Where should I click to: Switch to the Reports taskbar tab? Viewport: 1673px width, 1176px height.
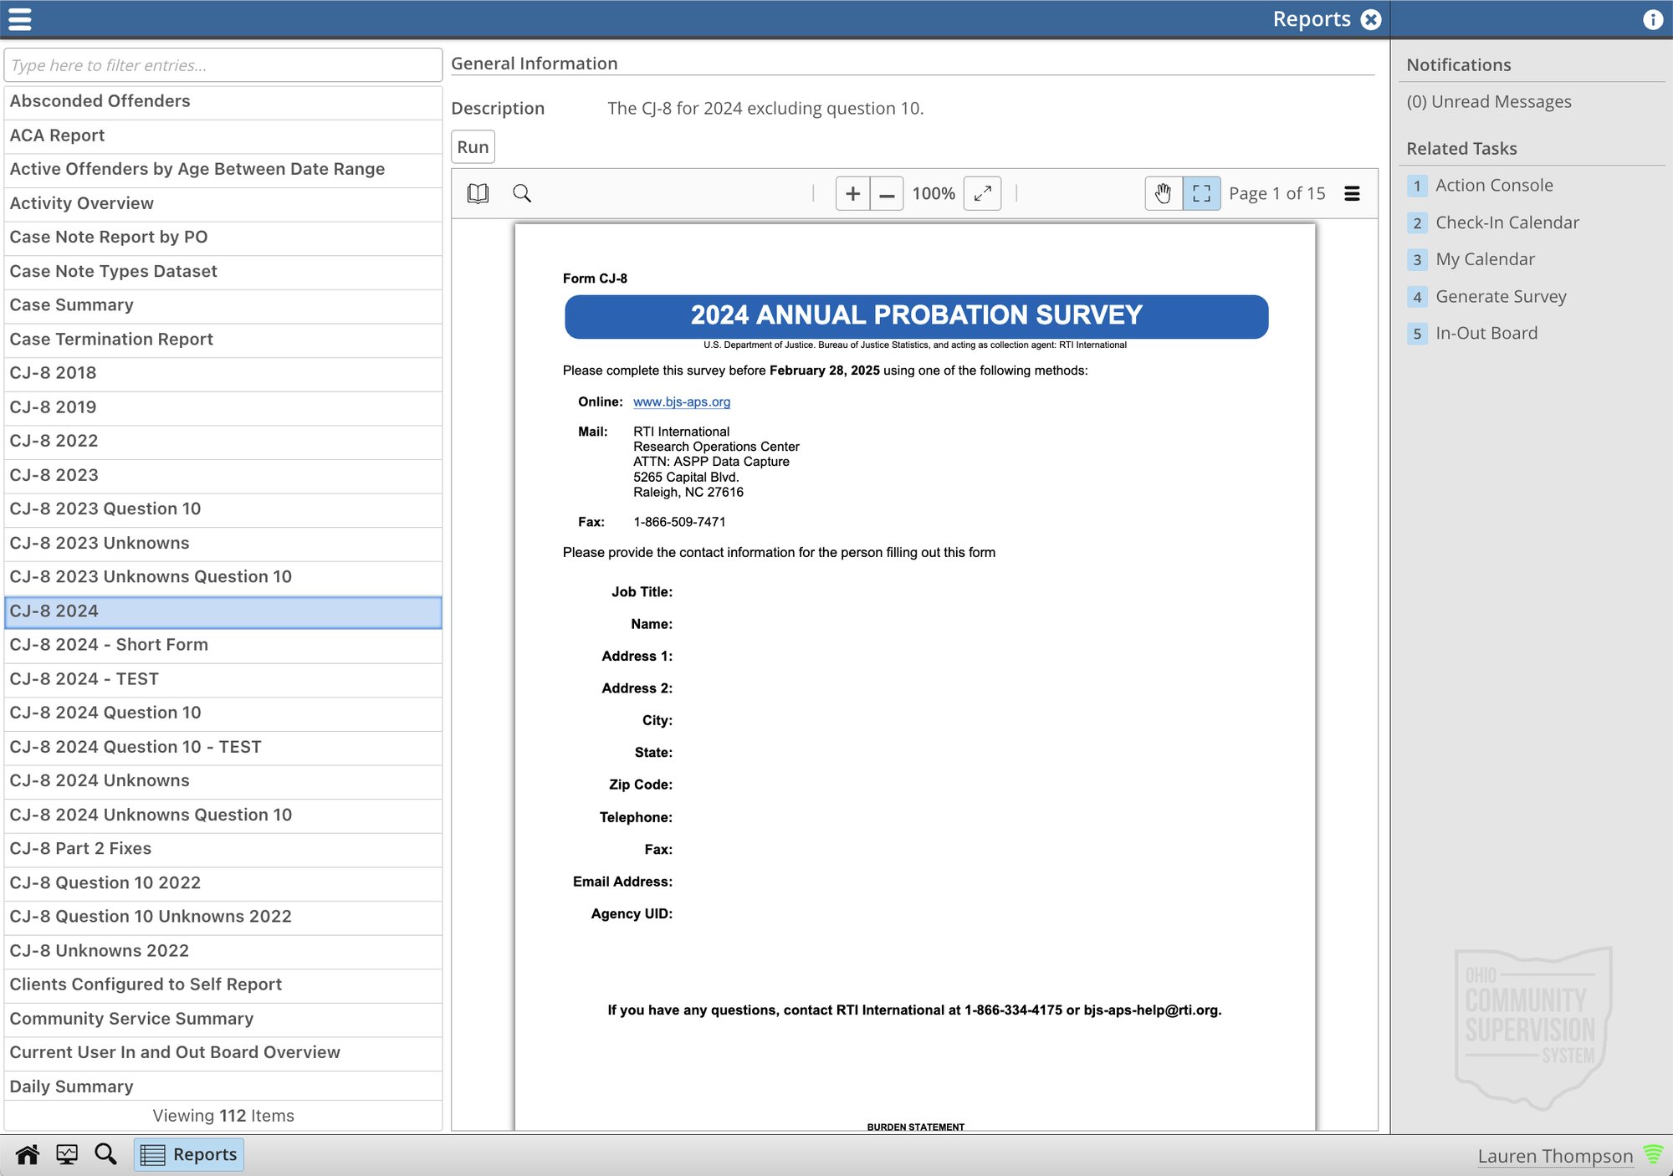point(189,1154)
